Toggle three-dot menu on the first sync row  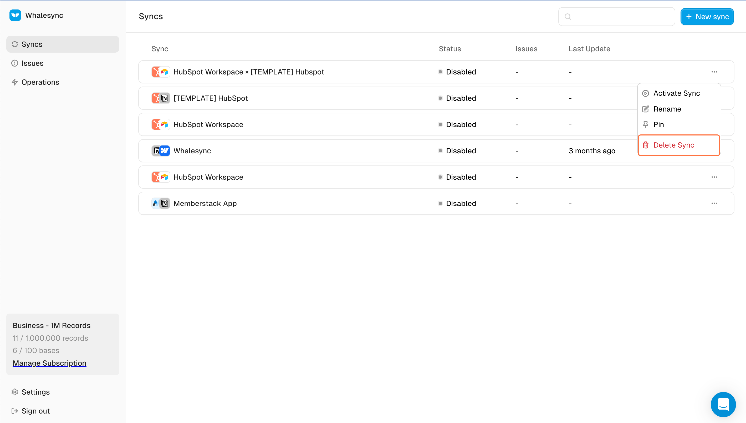714,72
